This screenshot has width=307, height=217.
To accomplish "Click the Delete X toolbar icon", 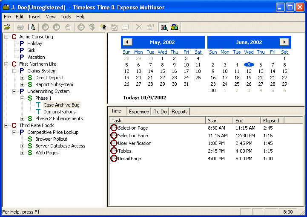I will click(139, 27).
